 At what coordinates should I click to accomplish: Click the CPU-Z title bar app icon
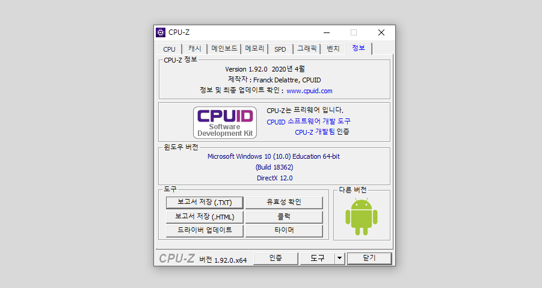(x=161, y=32)
